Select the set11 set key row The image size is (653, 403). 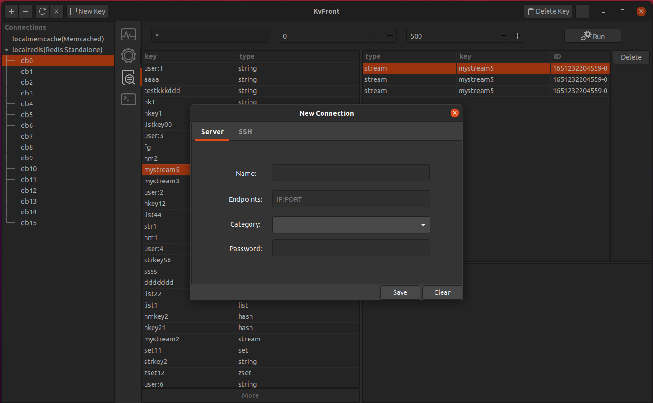click(250, 350)
